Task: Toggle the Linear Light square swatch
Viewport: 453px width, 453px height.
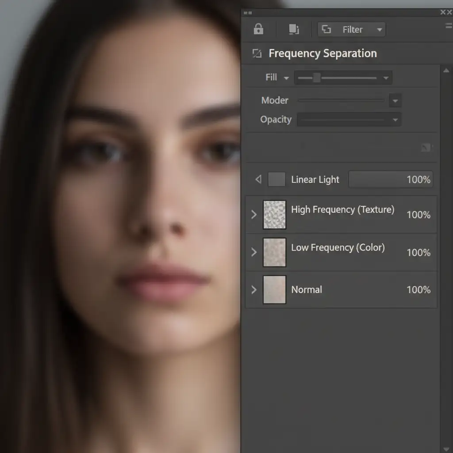Action: click(276, 180)
